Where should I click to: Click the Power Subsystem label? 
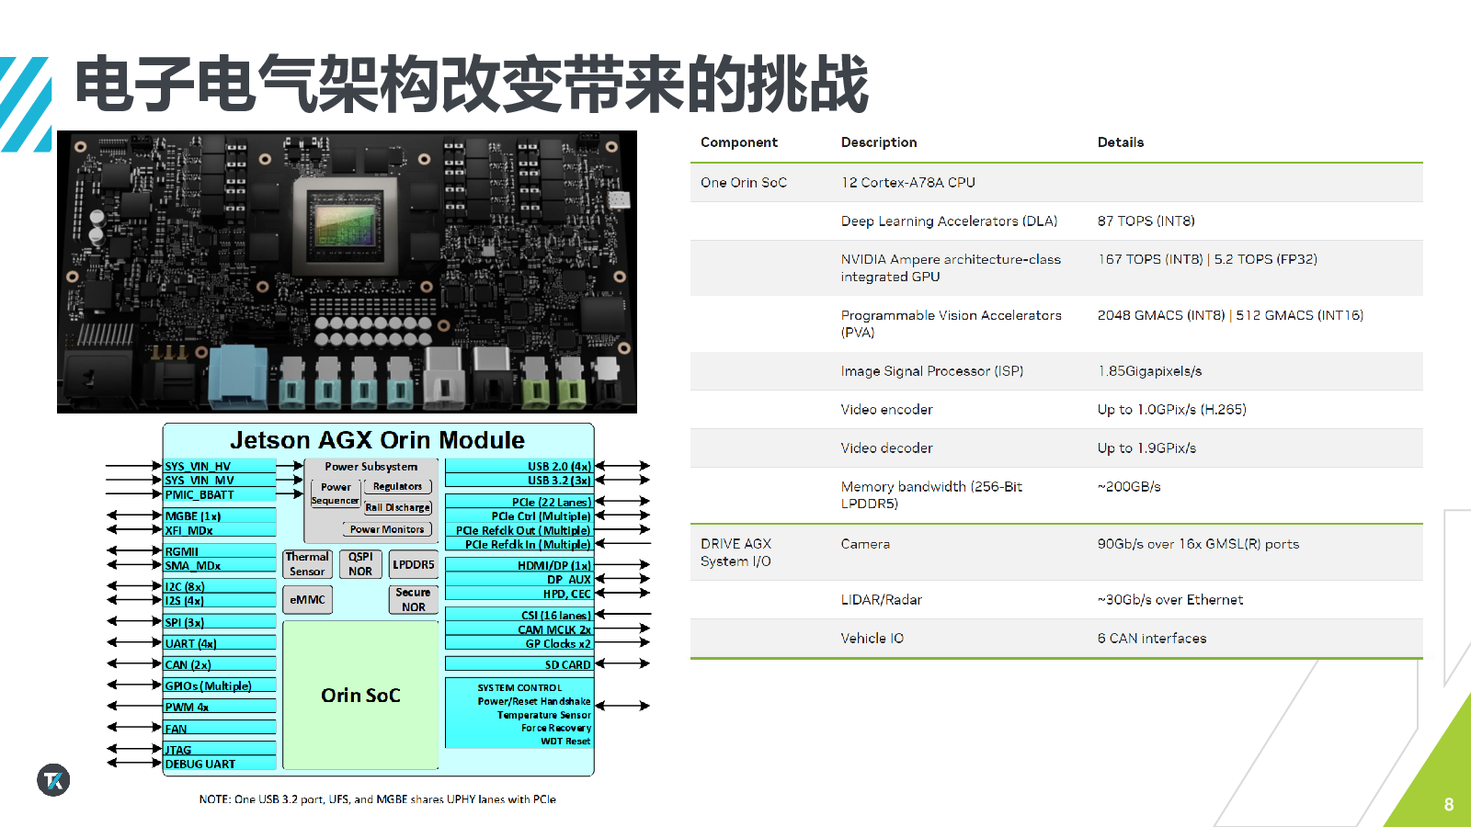[371, 467]
